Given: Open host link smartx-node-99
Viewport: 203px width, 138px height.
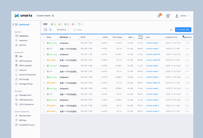Looking at the screenshot, I should click(153, 54).
